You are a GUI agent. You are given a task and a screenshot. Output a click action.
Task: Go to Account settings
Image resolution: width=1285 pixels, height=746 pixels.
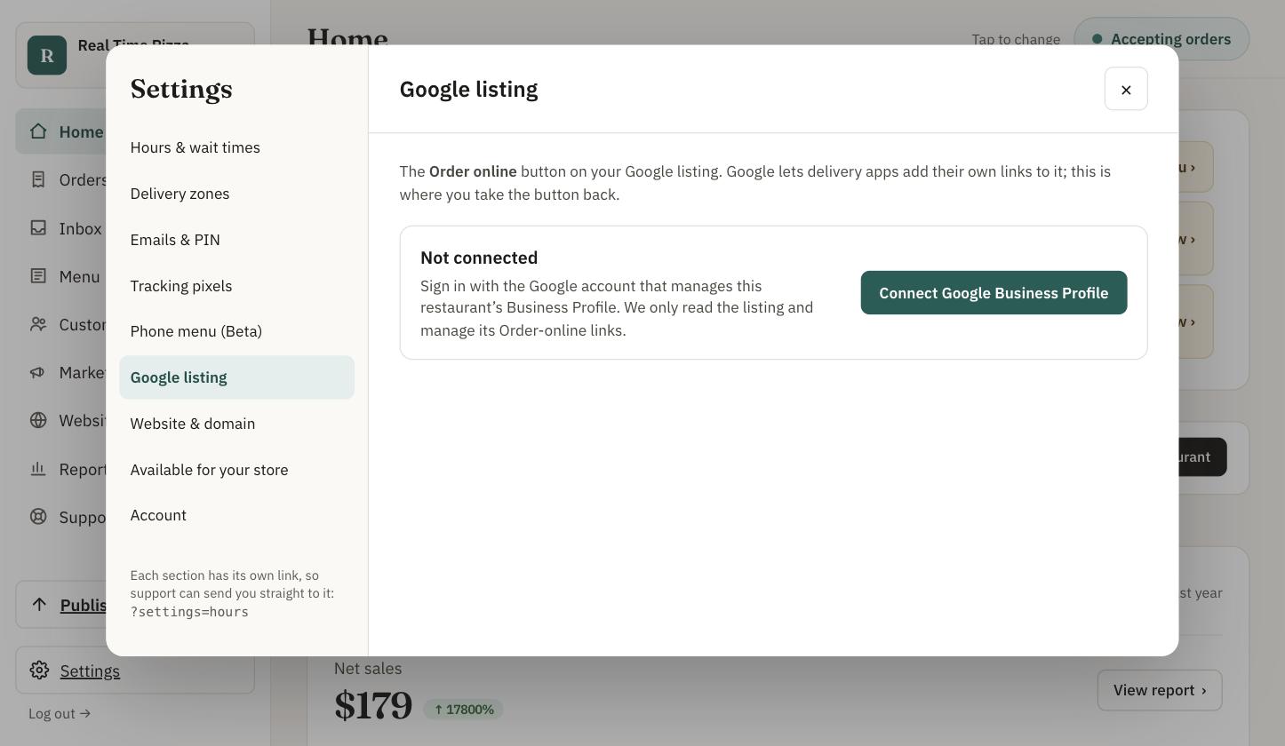(236, 515)
